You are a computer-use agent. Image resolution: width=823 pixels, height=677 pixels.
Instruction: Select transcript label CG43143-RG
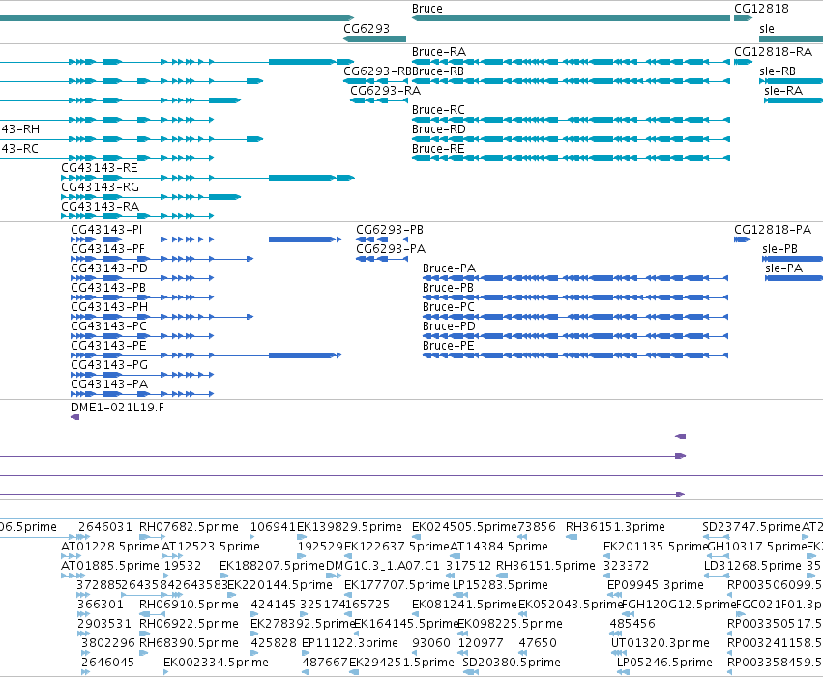click(101, 187)
